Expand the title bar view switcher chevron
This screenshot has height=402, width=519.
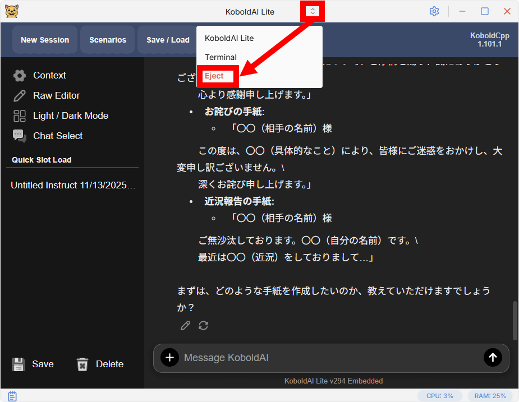click(x=313, y=11)
